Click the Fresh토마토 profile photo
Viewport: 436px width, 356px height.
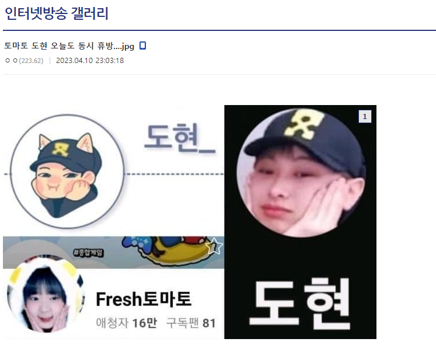46,294
